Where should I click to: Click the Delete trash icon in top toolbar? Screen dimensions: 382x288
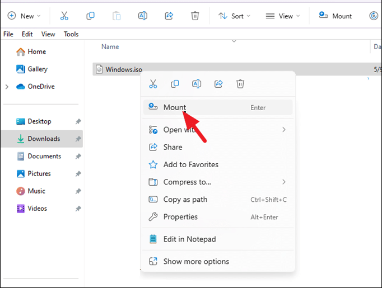click(x=195, y=16)
